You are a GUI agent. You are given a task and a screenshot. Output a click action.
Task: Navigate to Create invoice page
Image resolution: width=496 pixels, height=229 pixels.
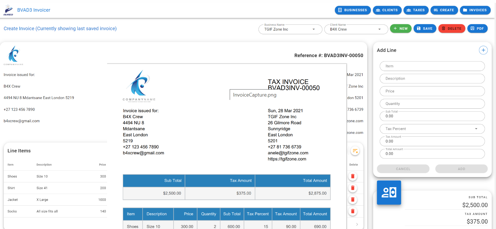click(444, 10)
